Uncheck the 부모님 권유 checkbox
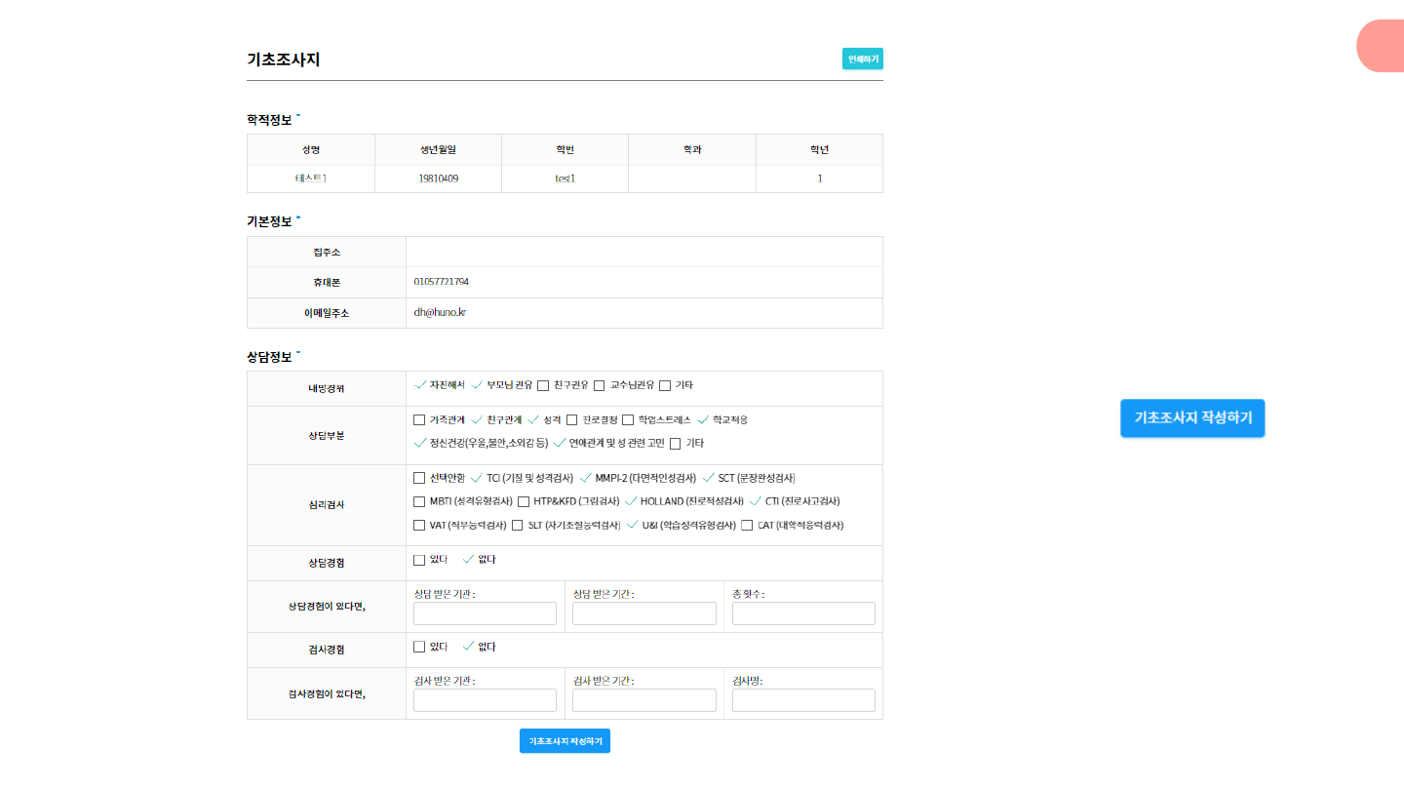 (477, 385)
